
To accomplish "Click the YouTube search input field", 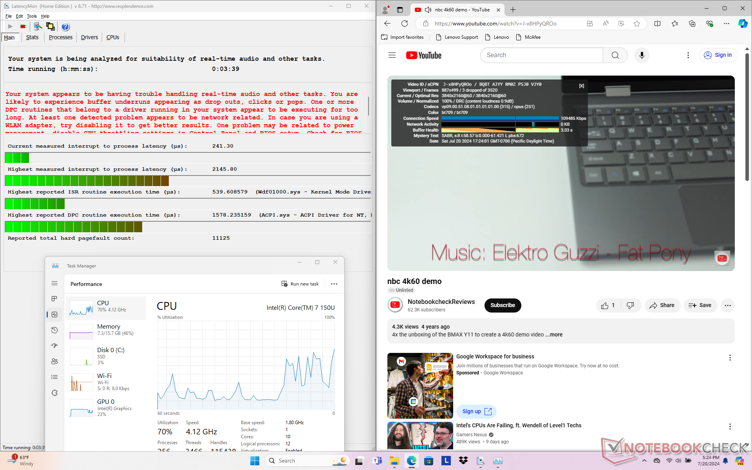I will 541,55.
